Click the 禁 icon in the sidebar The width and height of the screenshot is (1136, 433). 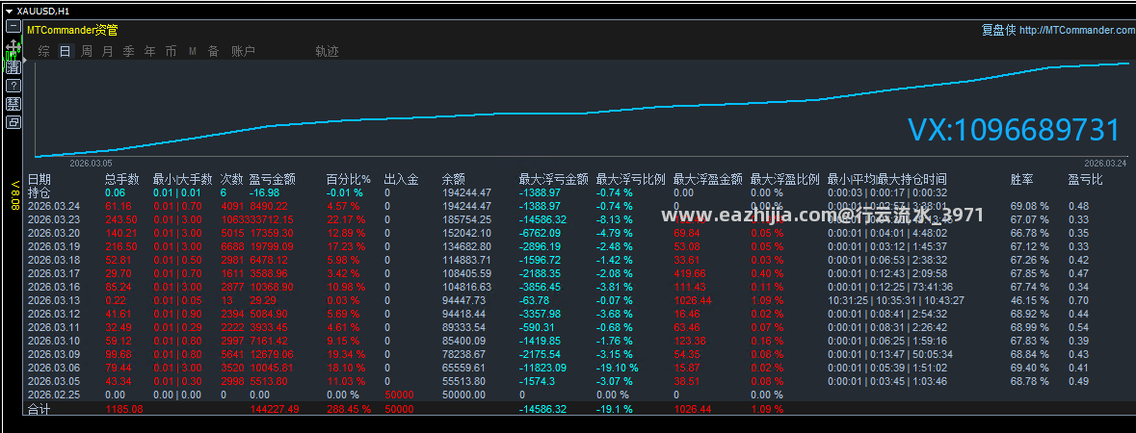13,104
